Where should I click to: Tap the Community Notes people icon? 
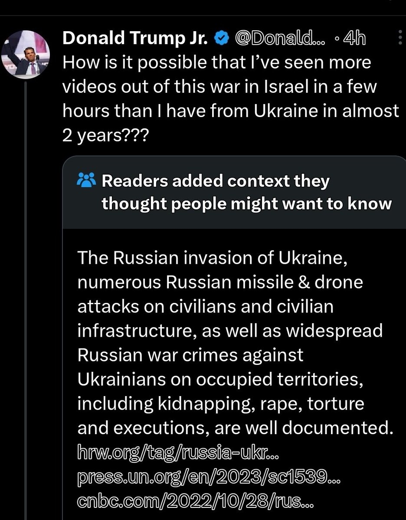pos(85,181)
